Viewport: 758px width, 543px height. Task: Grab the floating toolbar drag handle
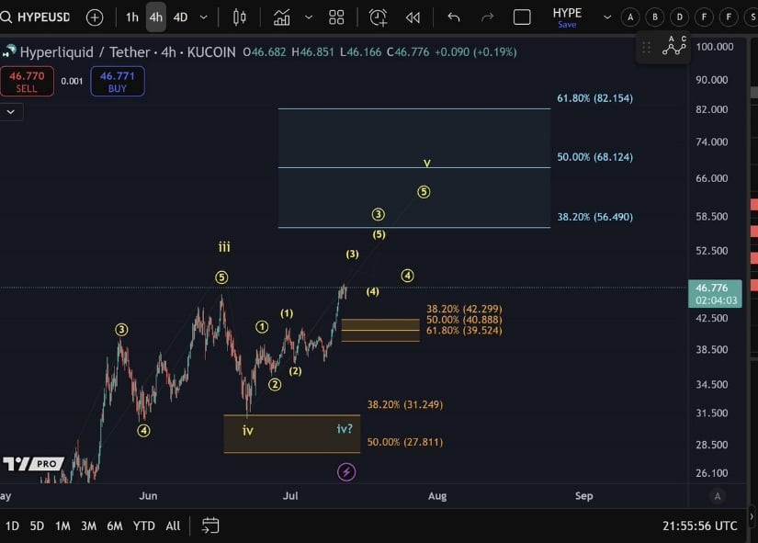click(646, 48)
